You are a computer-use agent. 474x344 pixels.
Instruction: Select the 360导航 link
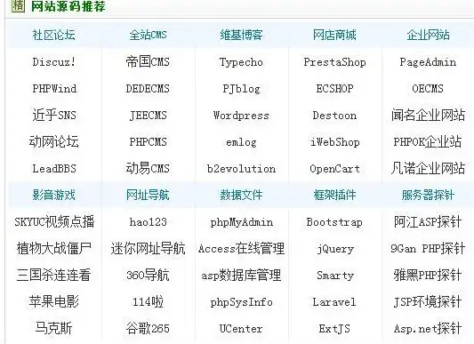click(x=148, y=275)
